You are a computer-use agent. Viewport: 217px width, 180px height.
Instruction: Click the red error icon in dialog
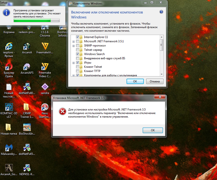pyautogui.click(x=63, y=111)
